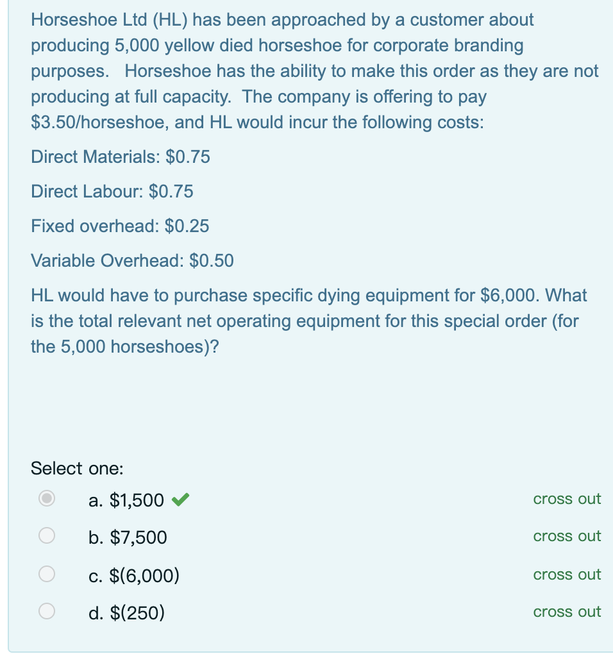Screen dimensions: 613x654
Task: Select radio button for answer d. $(250)
Action: pyautogui.click(x=46, y=610)
